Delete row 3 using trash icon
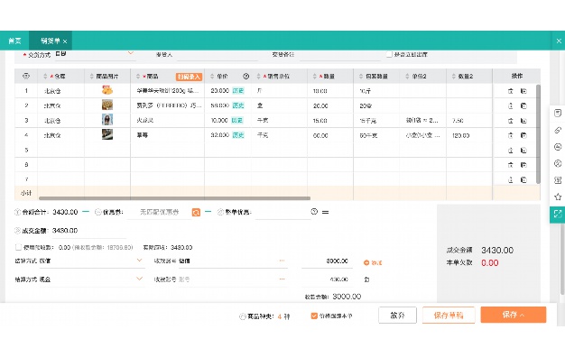This screenshot has height=357, width=565. (x=510, y=121)
